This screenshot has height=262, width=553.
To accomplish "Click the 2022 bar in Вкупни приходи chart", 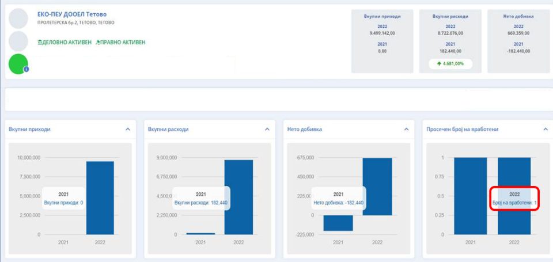I will [x=100, y=198].
